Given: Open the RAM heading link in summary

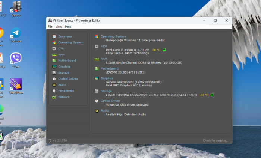Looking at the screenshot, I should [104, 59].
